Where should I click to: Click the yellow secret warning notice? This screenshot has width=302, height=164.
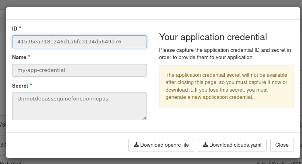(x=226, y=86)
